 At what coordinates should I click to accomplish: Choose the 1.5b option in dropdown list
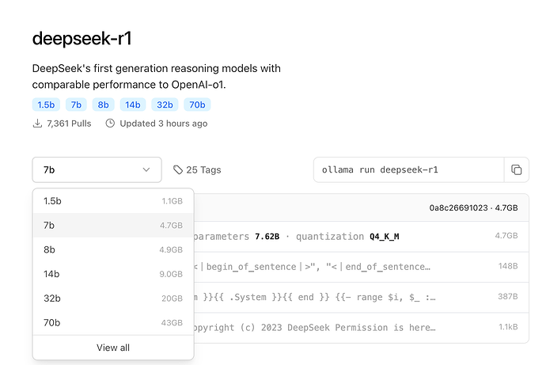(113, 201)
